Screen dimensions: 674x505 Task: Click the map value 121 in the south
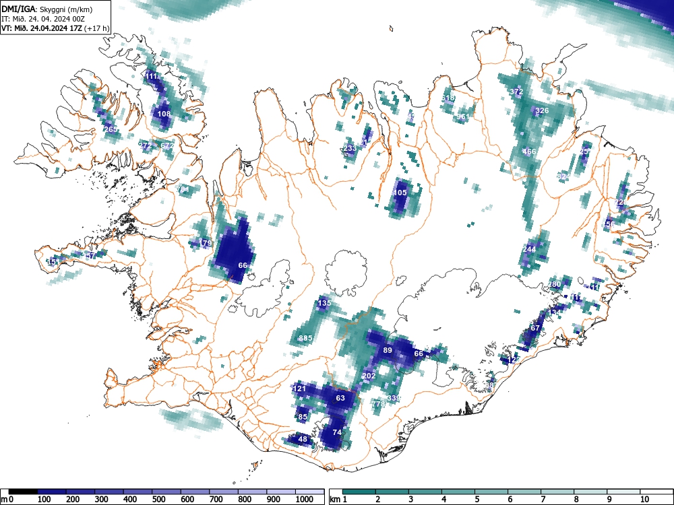[299, 389]
